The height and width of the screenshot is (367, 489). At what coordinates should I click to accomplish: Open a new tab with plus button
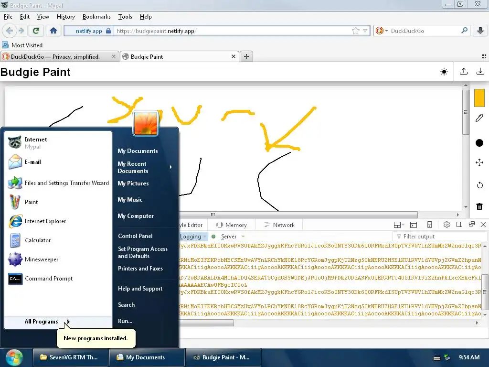[x=246, y=56]
